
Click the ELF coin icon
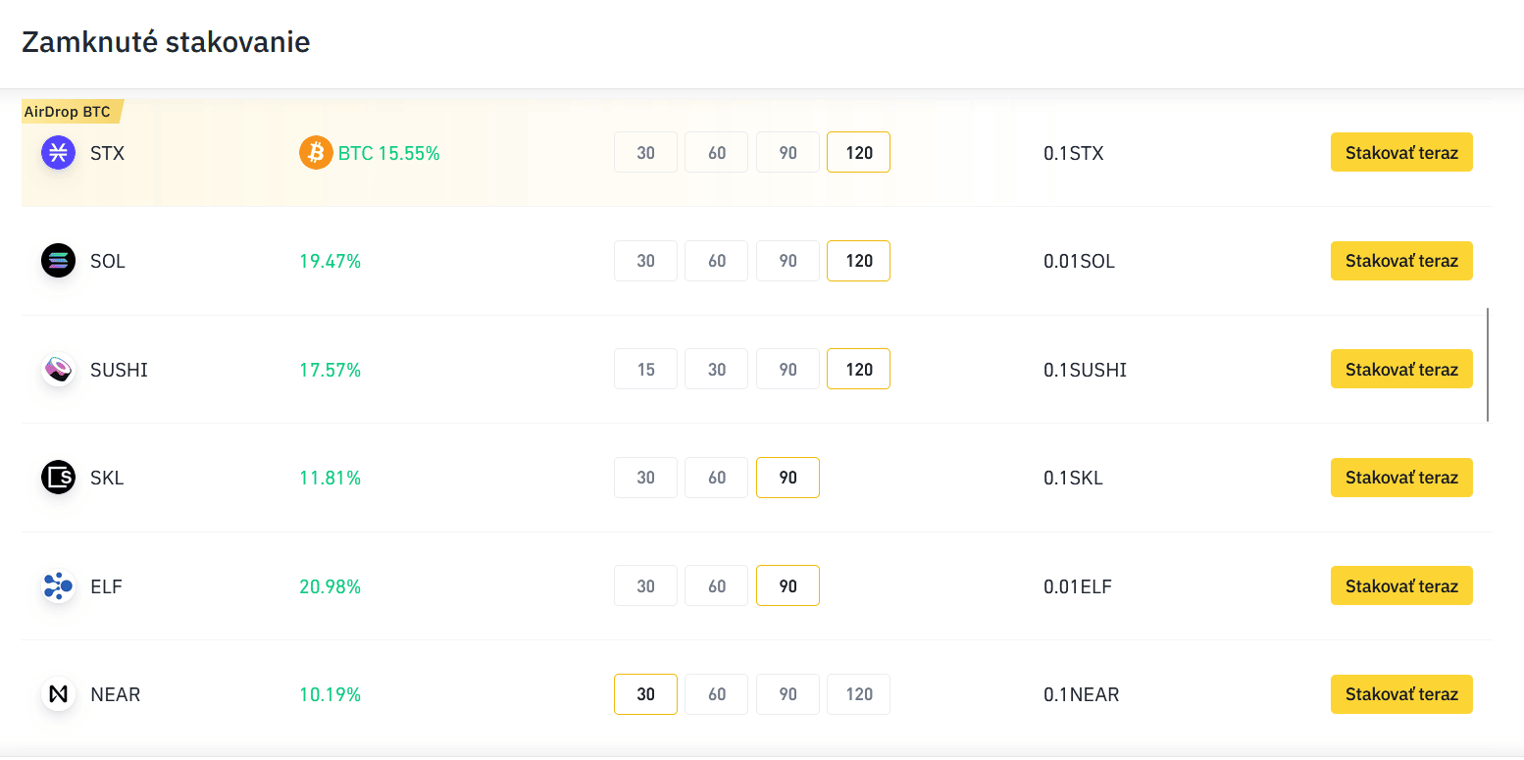point(58,586)
